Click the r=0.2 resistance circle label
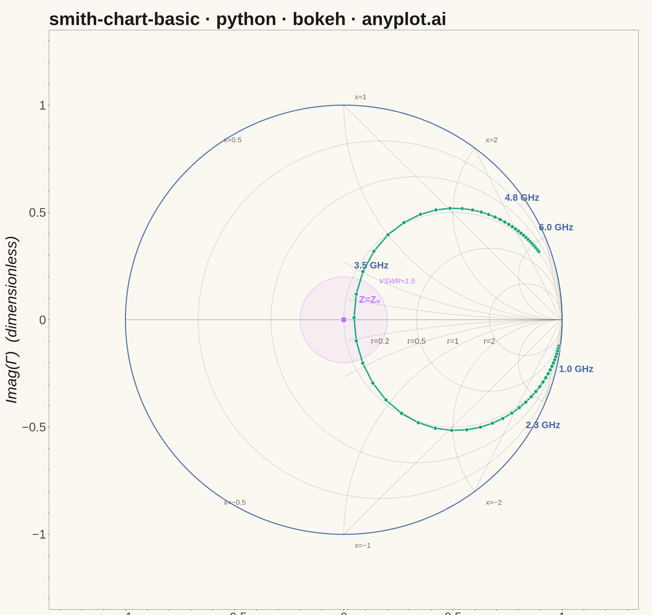Viewport: 652px width, 615px height. [x=380, y=341]
